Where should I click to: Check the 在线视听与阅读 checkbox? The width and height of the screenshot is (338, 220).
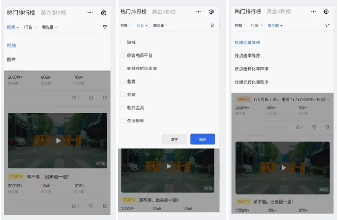[123, 68]
